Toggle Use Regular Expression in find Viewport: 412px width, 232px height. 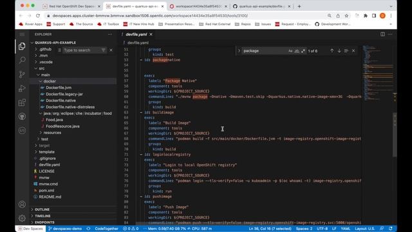tap(303, 51)
